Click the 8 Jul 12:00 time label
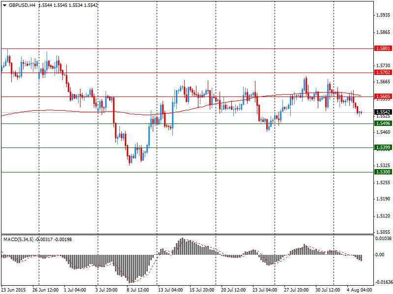 [x=138, y=290]
